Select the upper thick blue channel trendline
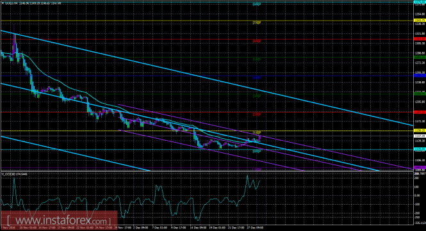This screenshot has width=426, height=231. 206,78
